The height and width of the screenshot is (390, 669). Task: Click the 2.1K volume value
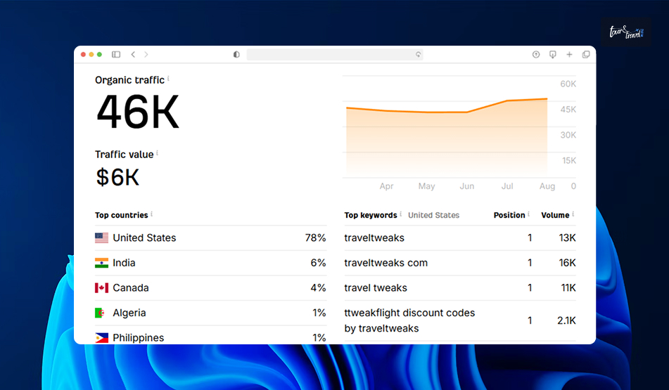point(566,320)
